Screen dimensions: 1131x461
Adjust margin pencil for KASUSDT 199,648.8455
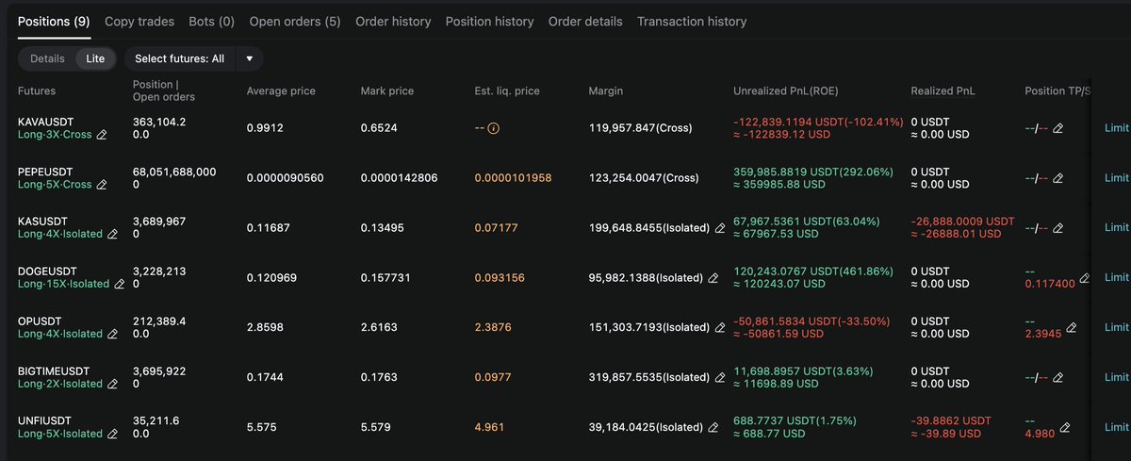click(721, 228)
